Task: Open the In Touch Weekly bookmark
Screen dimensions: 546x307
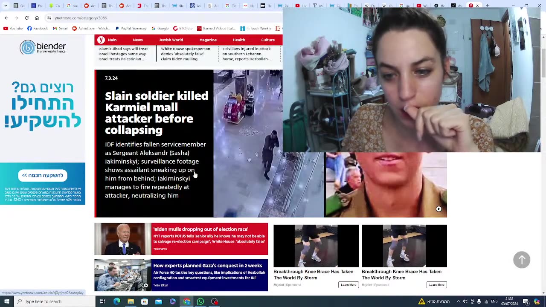Action: tap(256, 29)
